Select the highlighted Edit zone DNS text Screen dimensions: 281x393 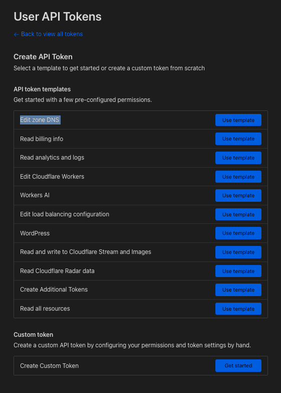point(40,120)
